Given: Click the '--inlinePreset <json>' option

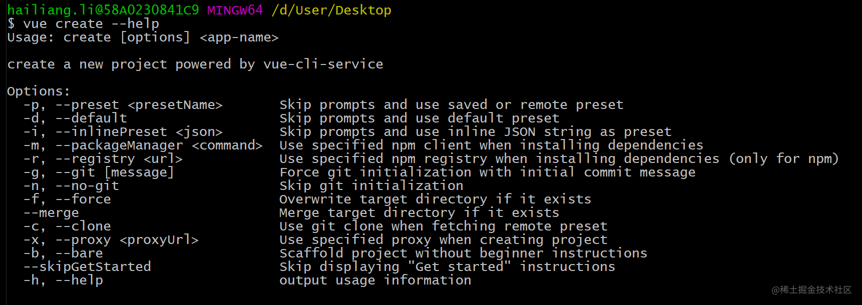Looking at the screenshot, I should [x=139, y=132].
